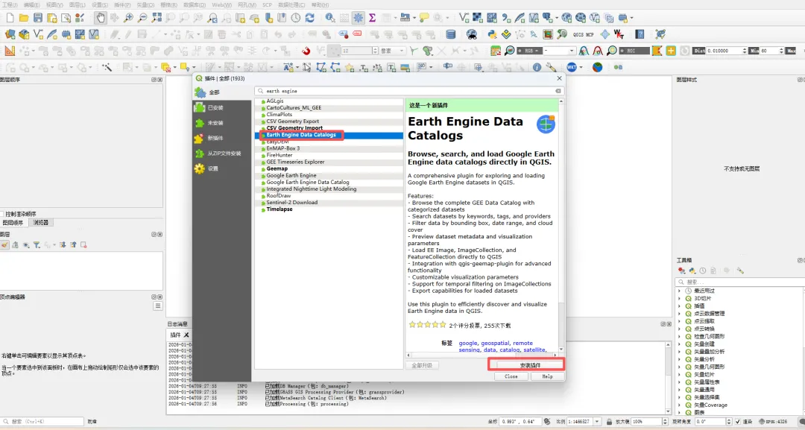Click the WKT toolbar icon
805x430 pixels.
572,67
